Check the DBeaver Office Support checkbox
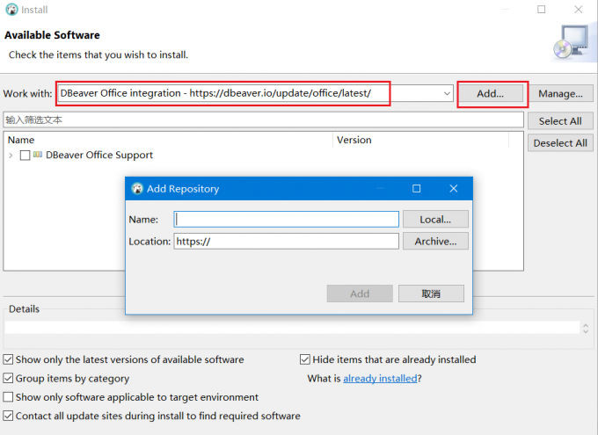This screenshot has width=598, height=435. [26, 156]
